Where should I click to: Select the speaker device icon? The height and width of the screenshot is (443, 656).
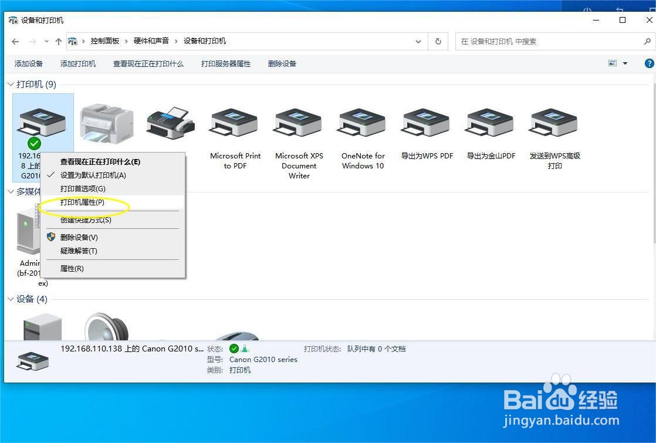[x=107, y=326]
